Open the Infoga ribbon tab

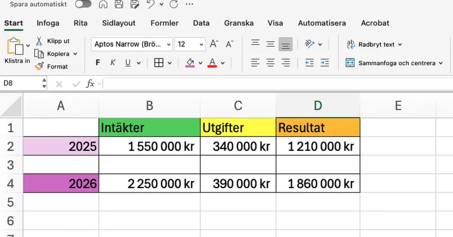coord(48,23)
